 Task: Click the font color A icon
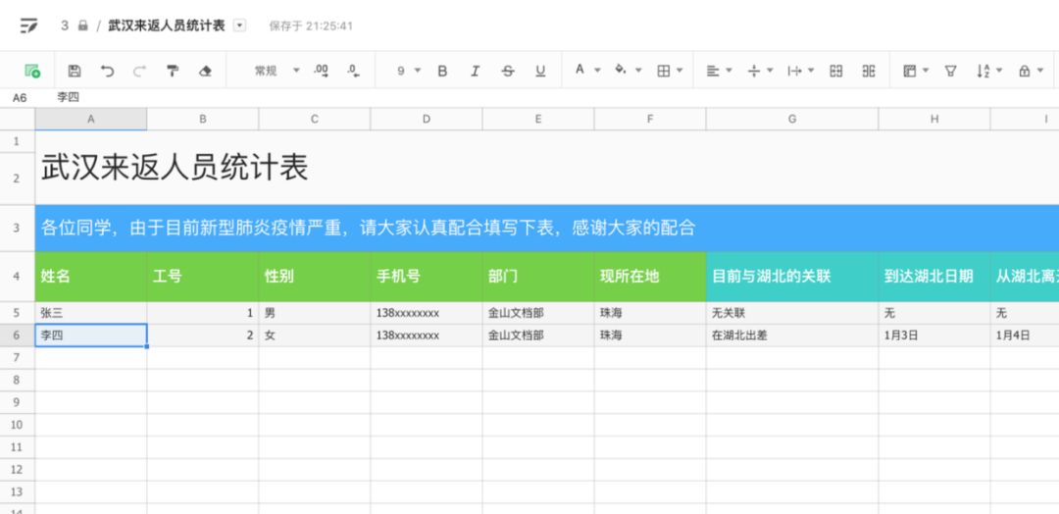point(580,71)
